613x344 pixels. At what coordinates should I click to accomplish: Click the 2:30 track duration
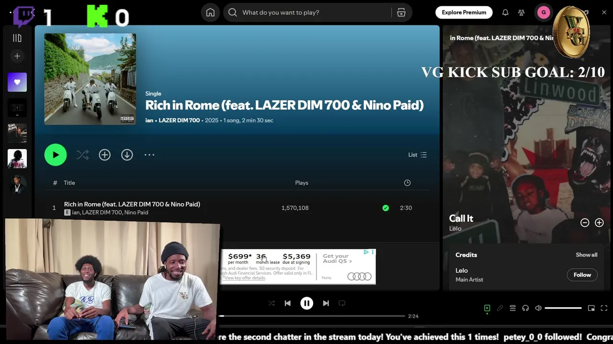[406, 208]
